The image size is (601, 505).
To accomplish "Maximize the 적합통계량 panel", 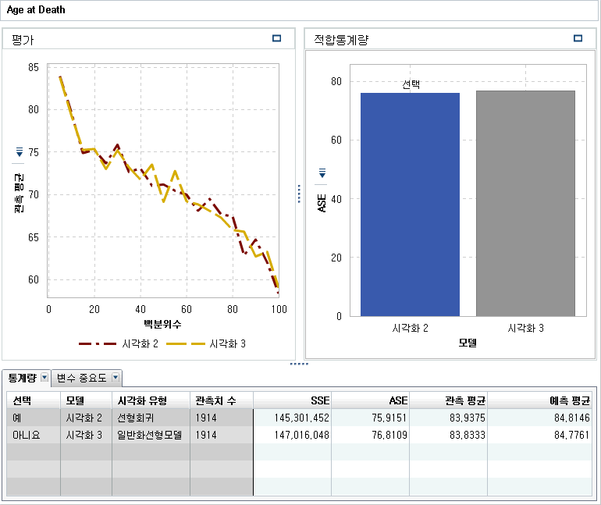I will click(578, 38).
